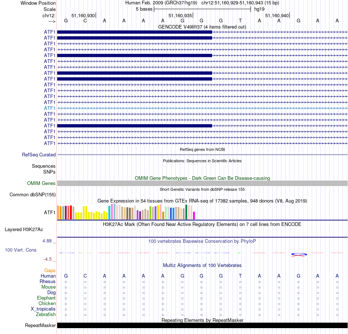Click the black RepeatMasker bar
The height and width of the screenshot is (334, 348).
pos(202,325)
